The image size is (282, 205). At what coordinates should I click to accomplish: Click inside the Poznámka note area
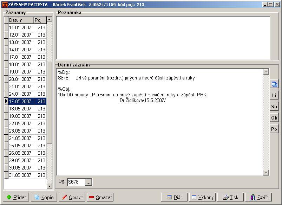pyautogui.click(x=163, y=38)
